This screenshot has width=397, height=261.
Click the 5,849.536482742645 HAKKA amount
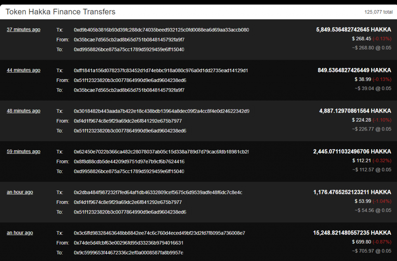point(354,30)
